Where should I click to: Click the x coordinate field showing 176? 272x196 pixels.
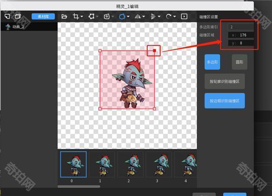tap(241, 35)
